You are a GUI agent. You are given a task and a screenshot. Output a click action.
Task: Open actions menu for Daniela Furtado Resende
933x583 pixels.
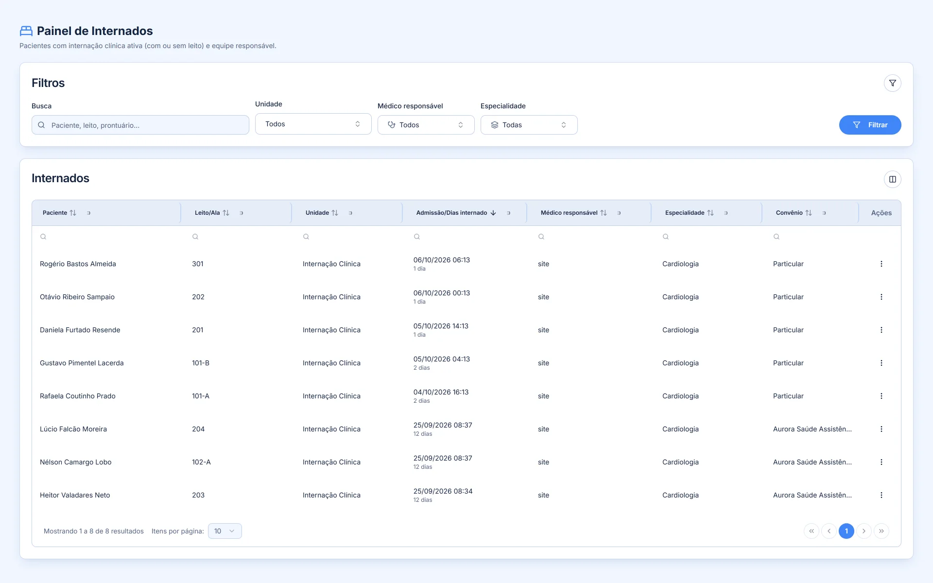point(881,330)
